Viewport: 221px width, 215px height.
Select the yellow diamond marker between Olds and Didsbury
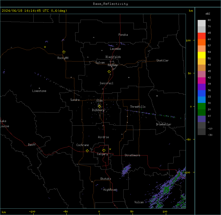click(99, 106)
